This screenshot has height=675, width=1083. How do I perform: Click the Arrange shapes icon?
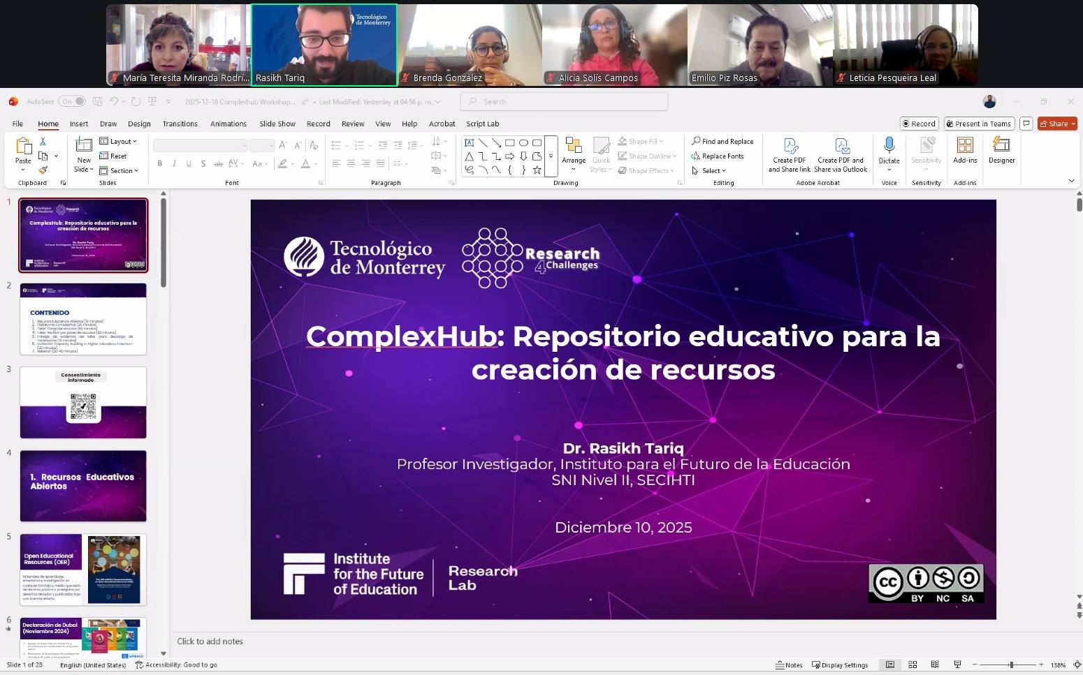[x=574, y=146]
